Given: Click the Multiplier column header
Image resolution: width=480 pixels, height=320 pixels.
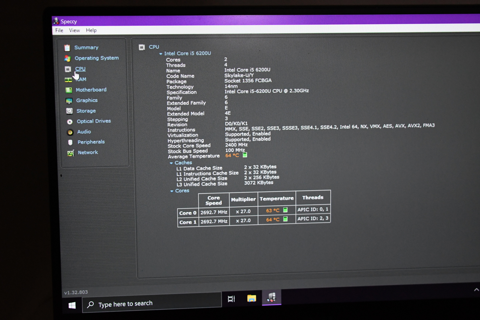Looking at the screenshot, I should [243, 199].
